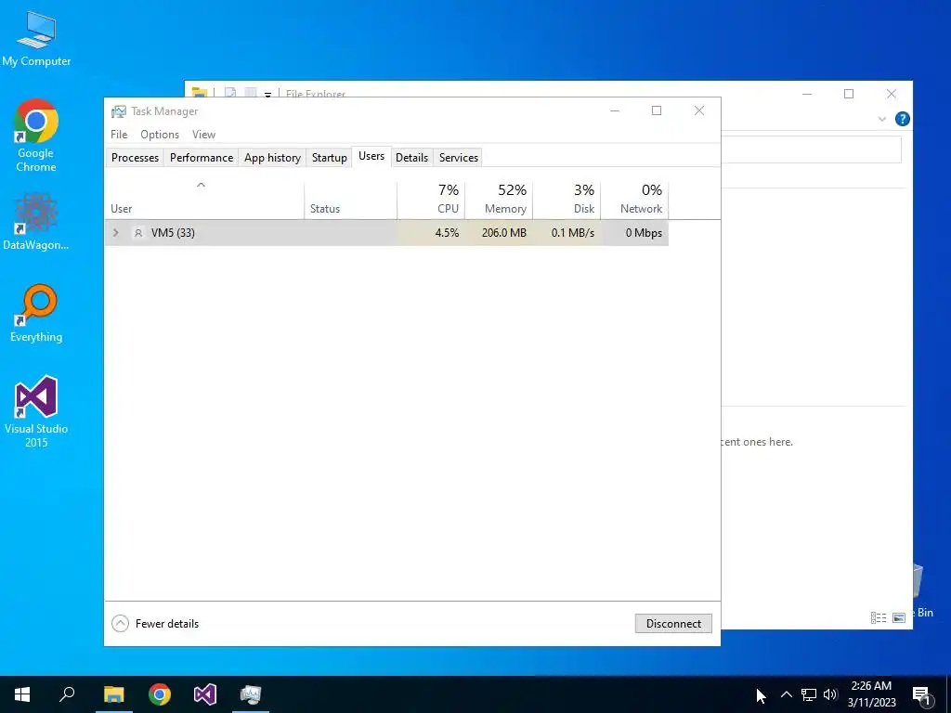
Task: Click the 206.0 MB memory value
Action: click(x=504, y=233)
